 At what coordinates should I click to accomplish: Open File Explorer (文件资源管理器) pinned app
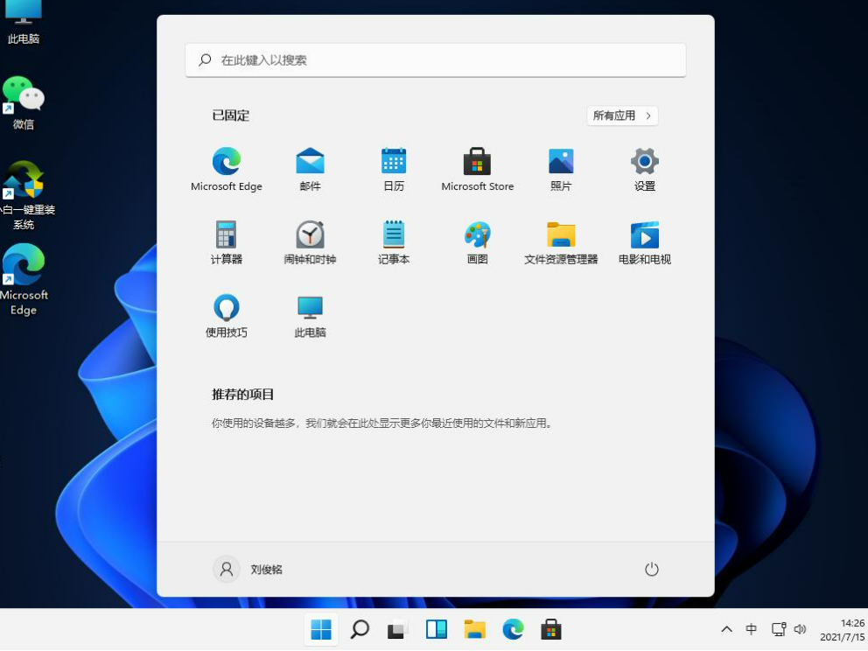pos(561,235)
